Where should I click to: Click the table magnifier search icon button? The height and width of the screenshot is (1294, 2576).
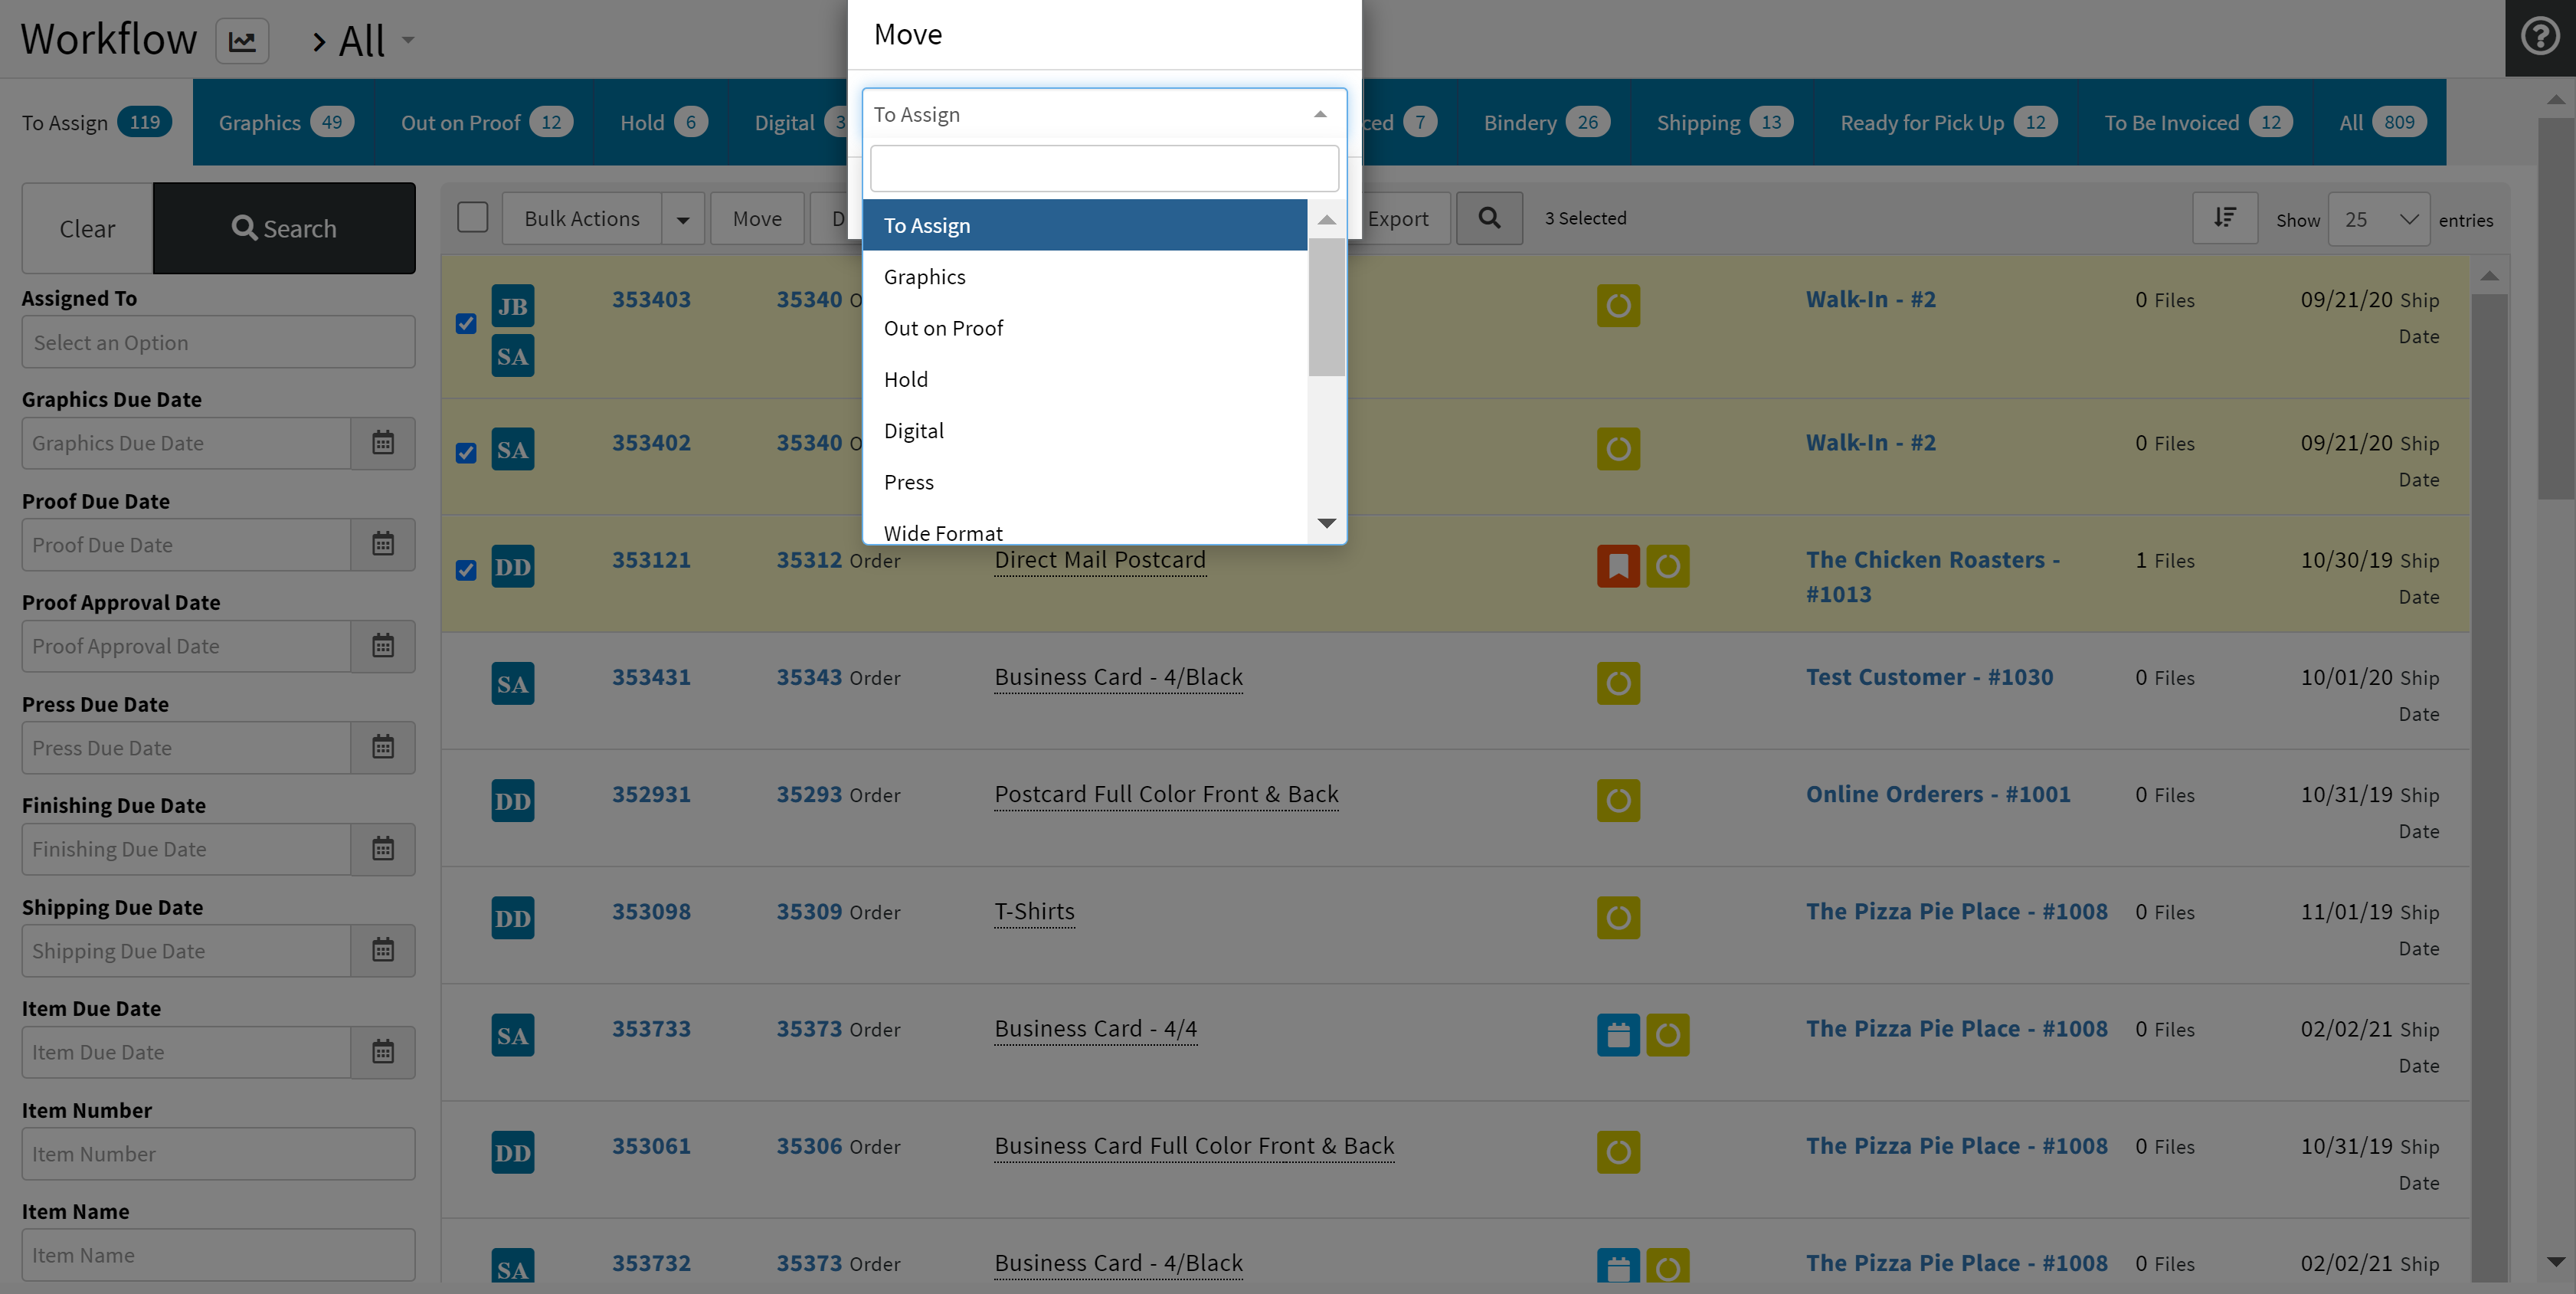[x=1489, y=218]
